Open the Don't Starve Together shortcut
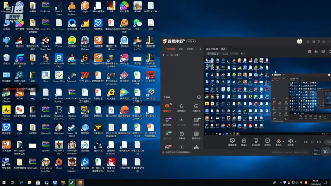The image size is (331, 186). 46,165
